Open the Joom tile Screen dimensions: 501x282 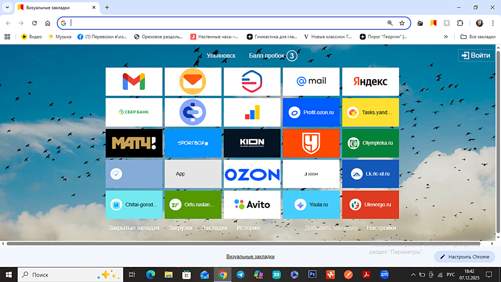pyautogui.click(x=311, y=174)
